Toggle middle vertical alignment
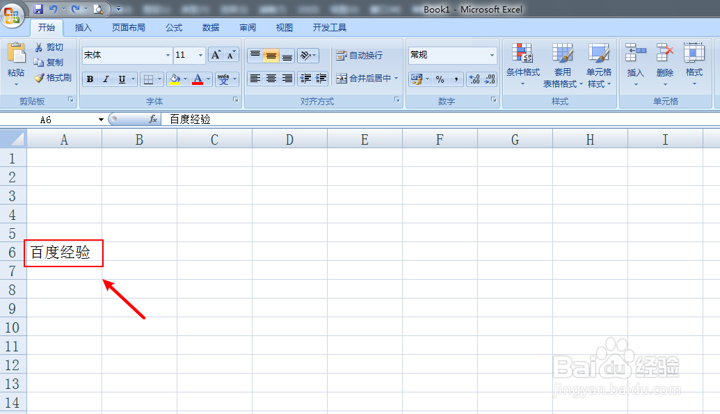720x414 pixels. click(x=271, y=56)
